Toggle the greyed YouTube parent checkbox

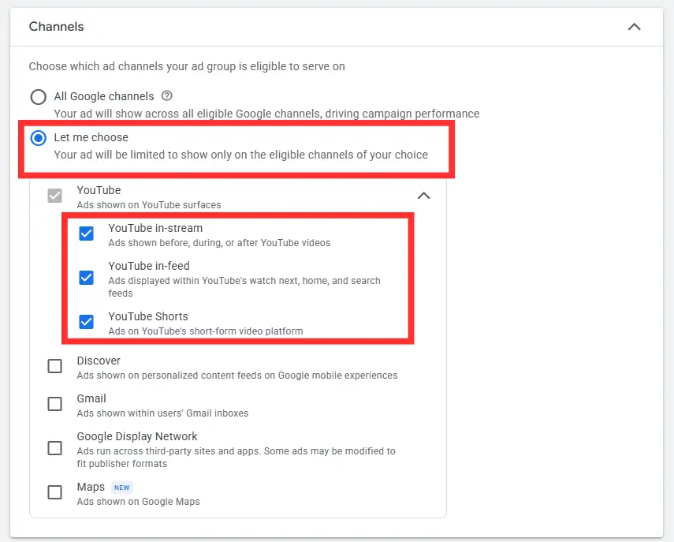click(54, 196)
